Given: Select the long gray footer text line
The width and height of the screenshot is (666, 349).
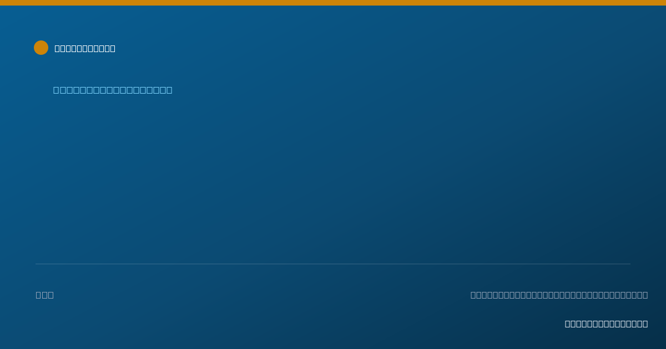Looking at the screenshot, I should (x=559, y=295).
